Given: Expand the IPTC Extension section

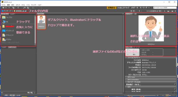Looking at the screenshot, I should point(126,79).
